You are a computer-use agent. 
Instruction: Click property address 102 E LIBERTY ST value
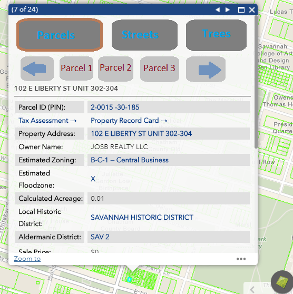141,134
